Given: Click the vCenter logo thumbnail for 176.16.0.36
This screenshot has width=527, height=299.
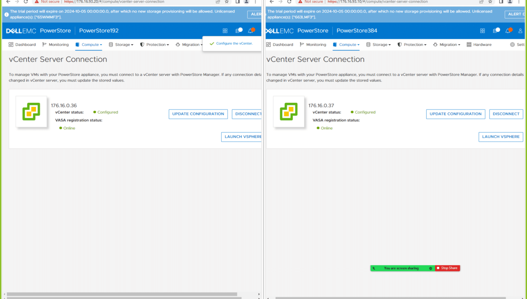Looking at the screenshot, I should [x=31, y=112].
